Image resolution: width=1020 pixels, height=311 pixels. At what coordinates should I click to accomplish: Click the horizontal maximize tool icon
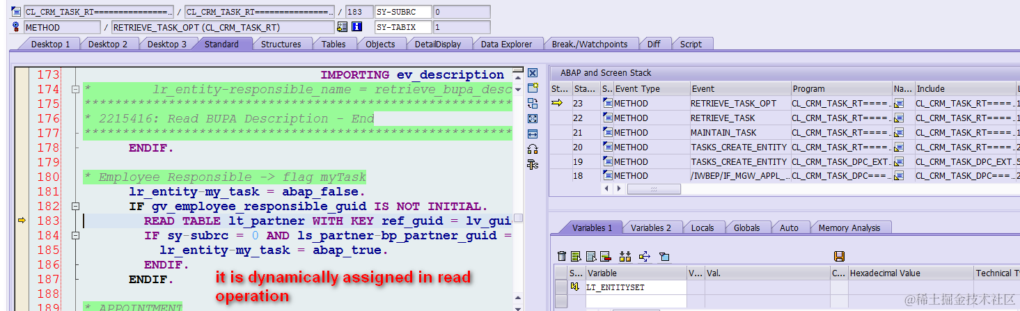tap(533, 134)
